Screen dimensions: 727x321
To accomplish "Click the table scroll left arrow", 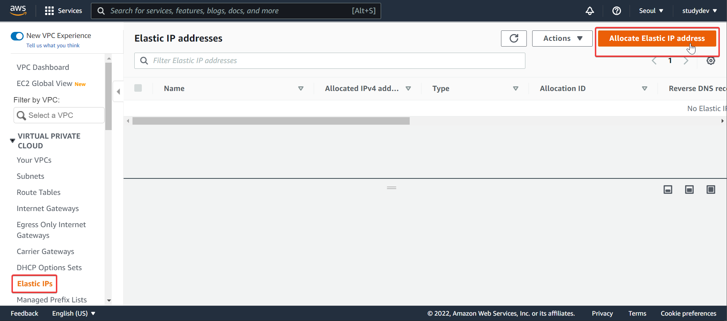I will [x=128, y=121].
